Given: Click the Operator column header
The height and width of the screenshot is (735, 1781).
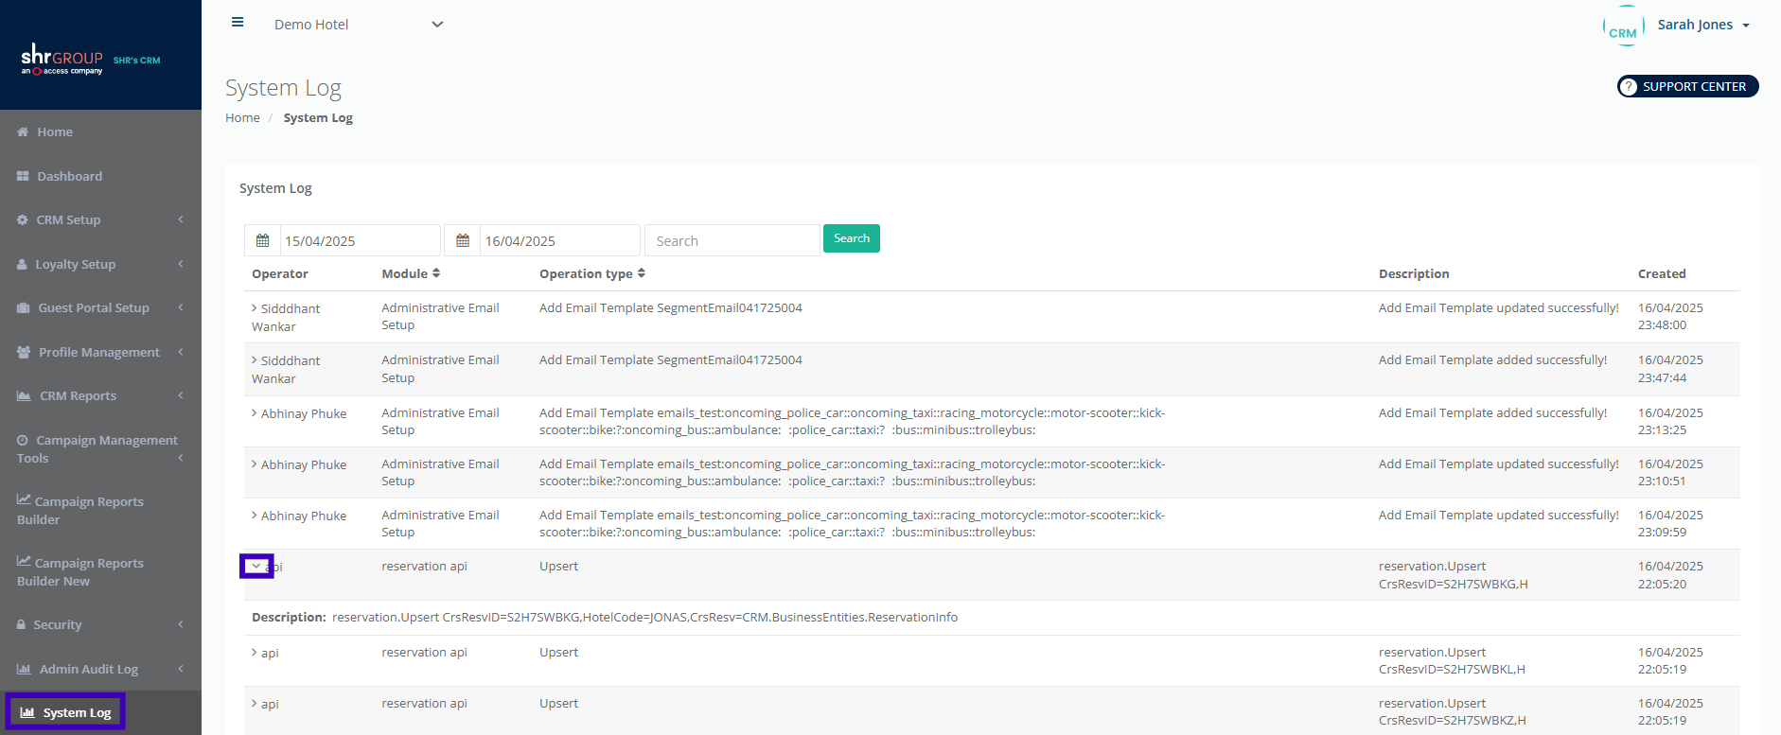Looking at the screenshot, I should click(x=280, y=273).
